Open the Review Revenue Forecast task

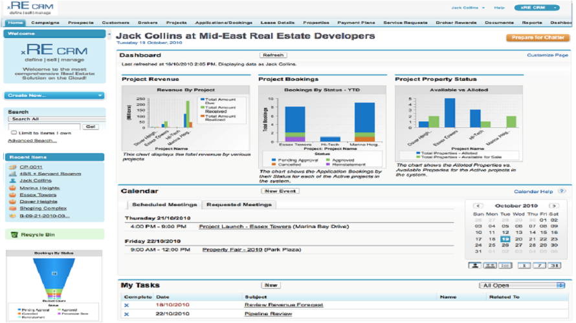284,305
